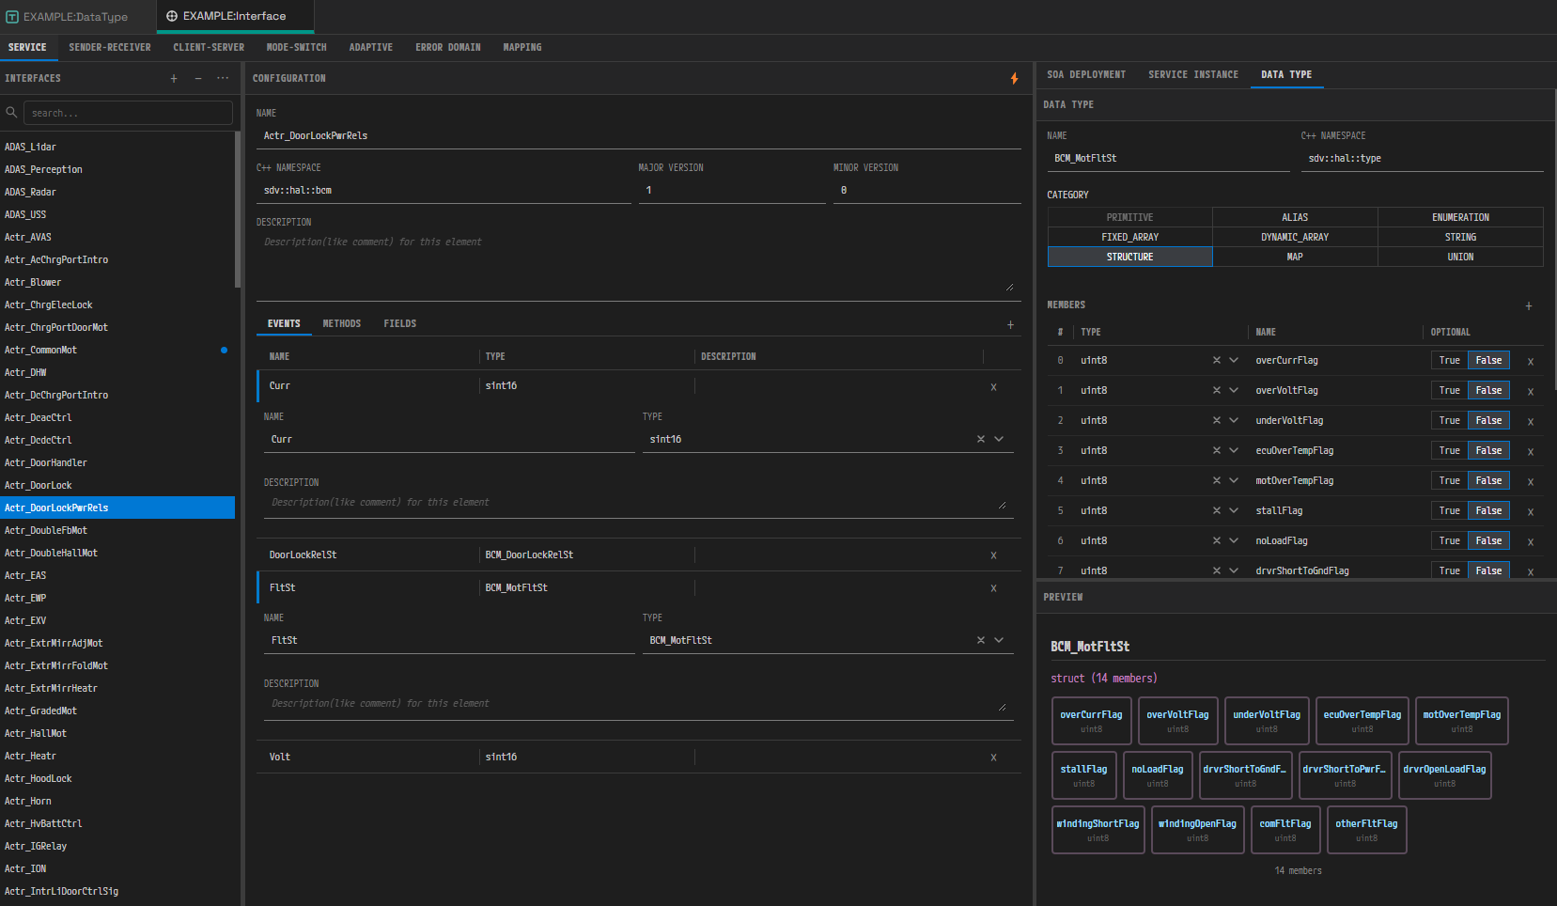Select the Actr_CommonMot interface
The width and height of the screenshot is (1557, 906).
point(117,350)
